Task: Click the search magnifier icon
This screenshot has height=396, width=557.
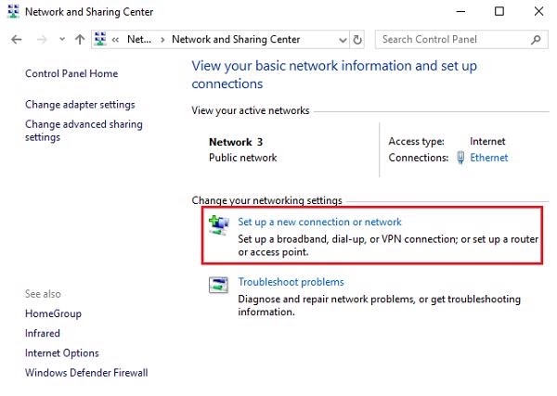Action: (x=536, y=40)
